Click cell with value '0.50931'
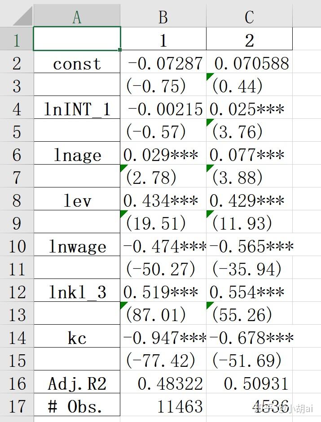Screen dimensions: 321x422 coord(249,382)
